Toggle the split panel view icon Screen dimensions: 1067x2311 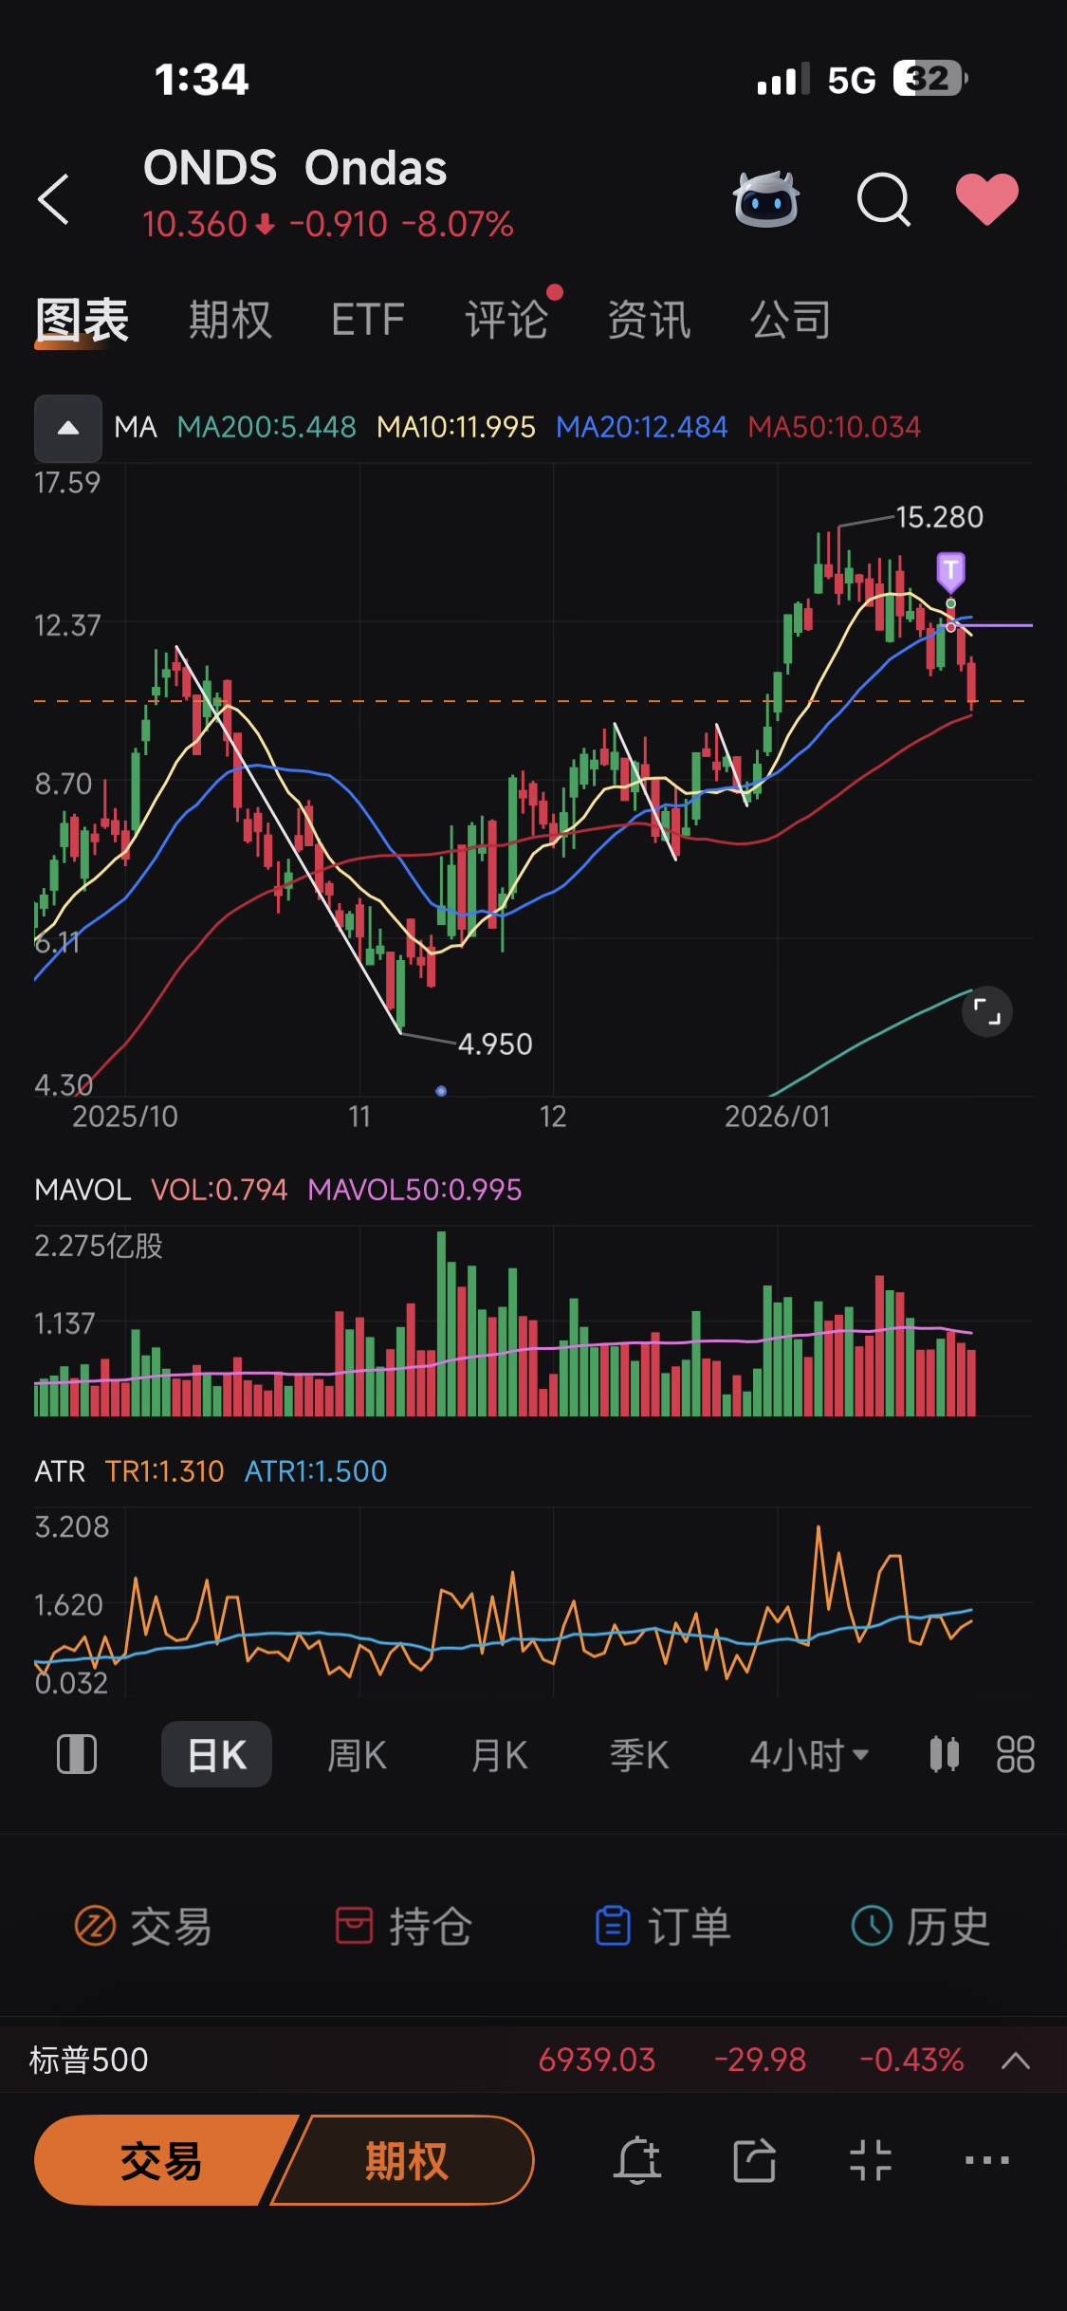pyautogui.click(x=77, y=1754)
